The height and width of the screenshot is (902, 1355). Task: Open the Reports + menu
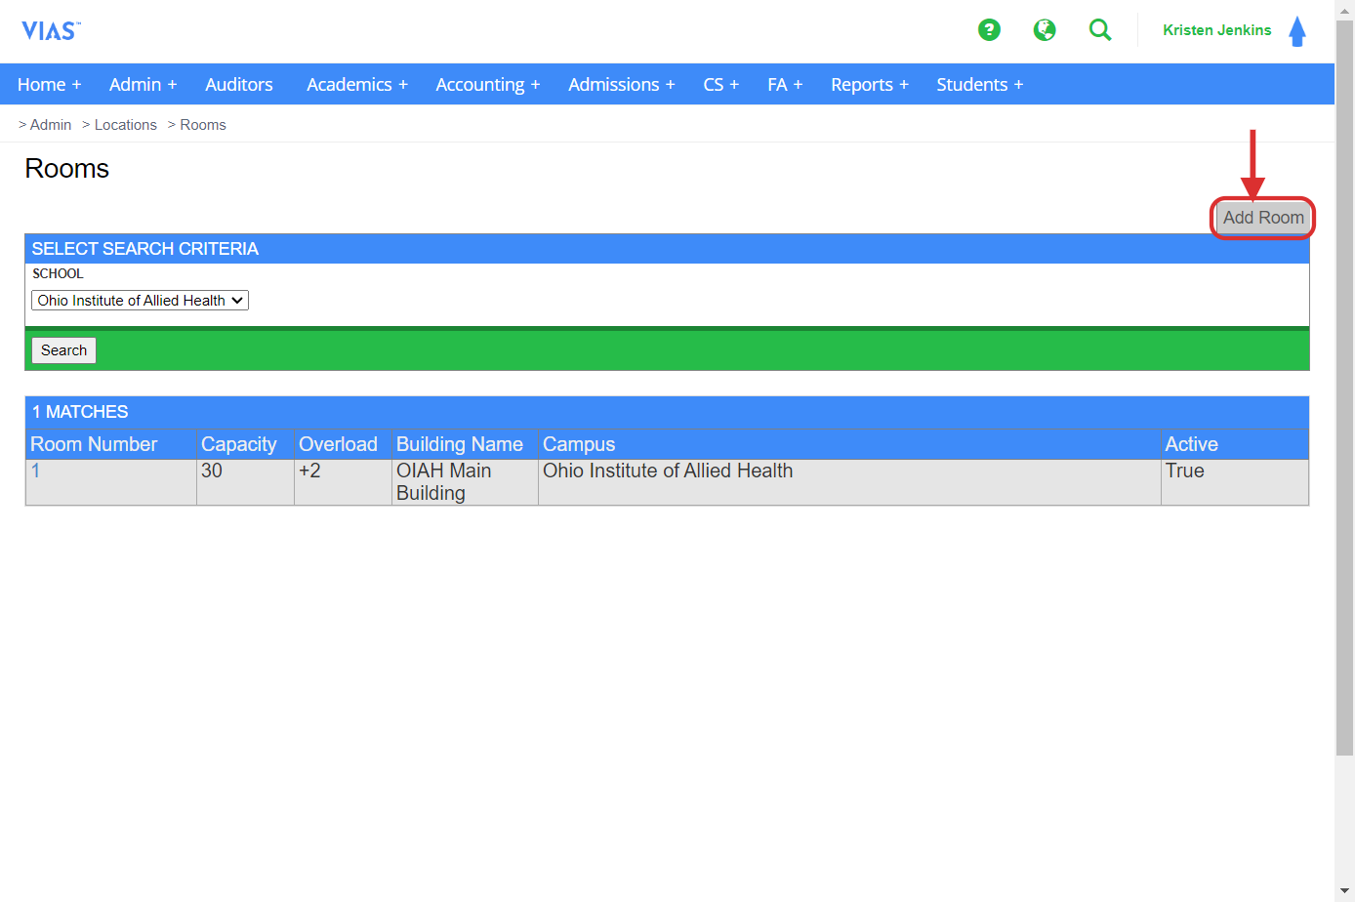pos(869,85)
